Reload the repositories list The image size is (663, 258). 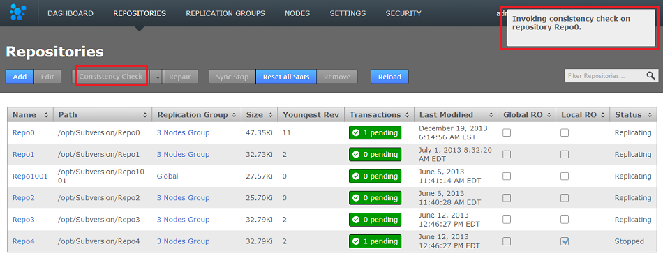click(x=389, y=77)
